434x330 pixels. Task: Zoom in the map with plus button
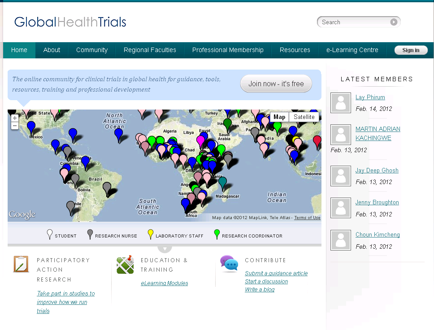pyautogui.click(x=15, y=118)
